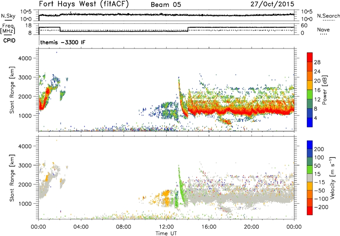
Task: Select the '-15' velocity colorbar label
Action: click(320, 182)
